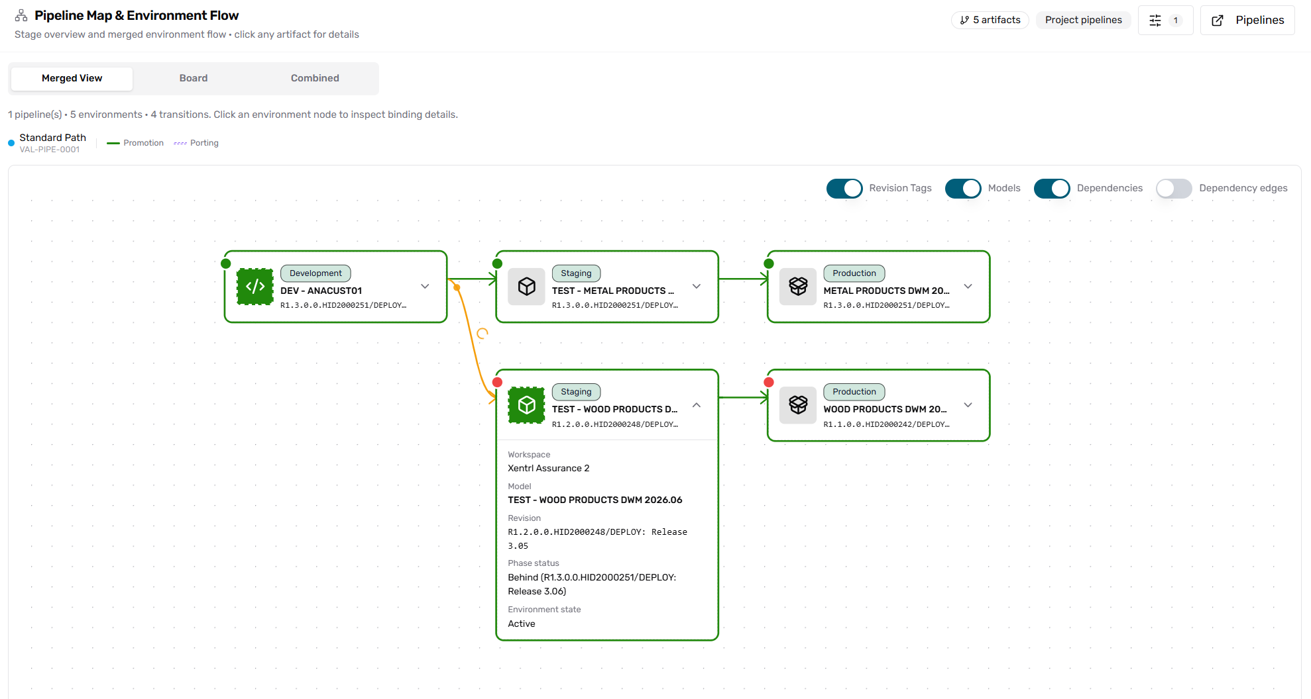
Task: Click the Active environment state value
Action: (522, 624)
